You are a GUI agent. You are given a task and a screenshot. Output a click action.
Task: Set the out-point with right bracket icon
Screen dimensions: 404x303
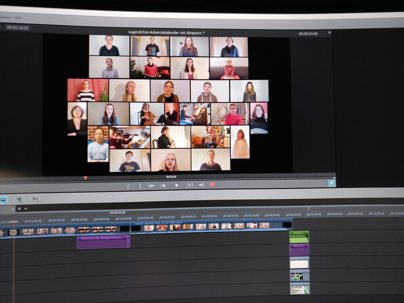[140, 186]
